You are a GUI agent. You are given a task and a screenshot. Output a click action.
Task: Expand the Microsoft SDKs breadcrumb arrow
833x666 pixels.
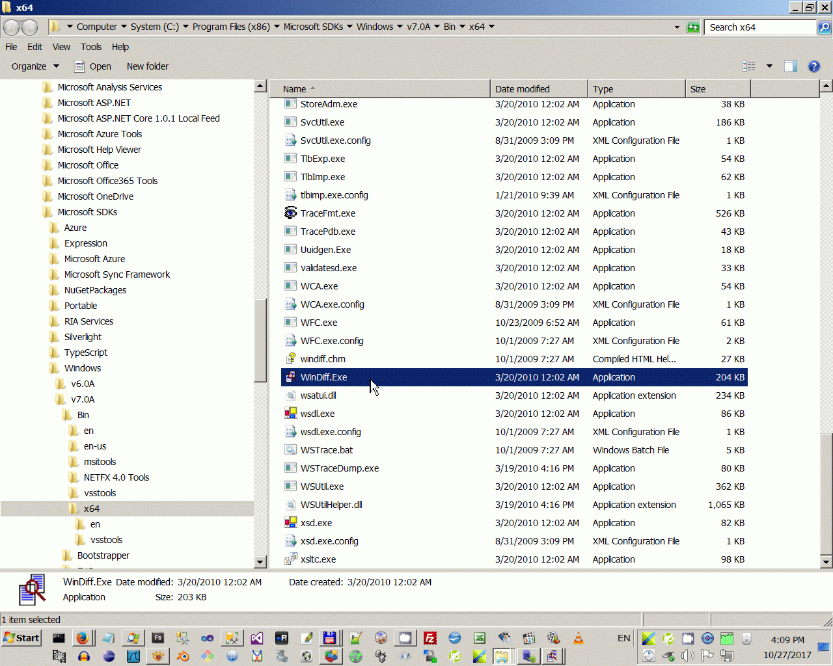[349, 27]
